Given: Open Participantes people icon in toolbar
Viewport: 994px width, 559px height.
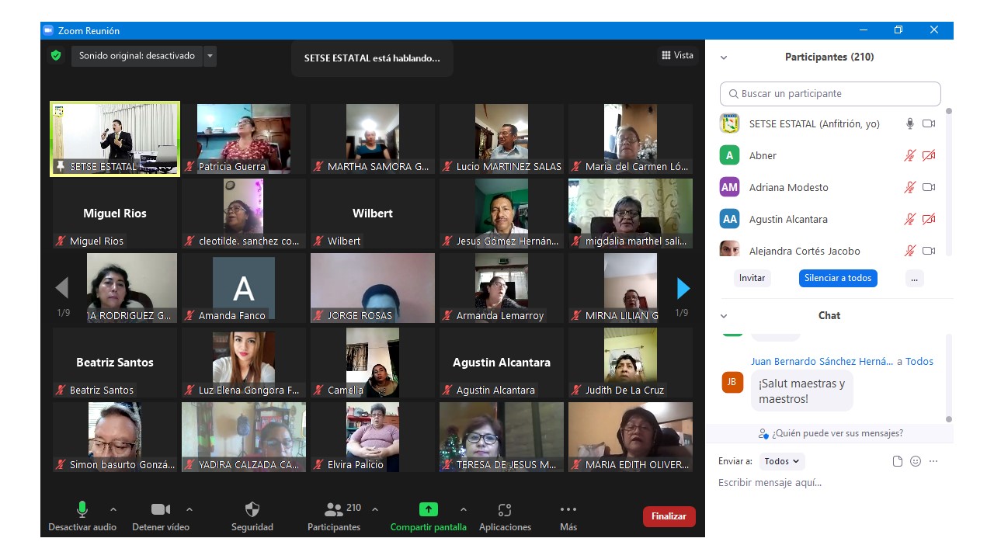Looking at the screenshot, I should (334, 509).
